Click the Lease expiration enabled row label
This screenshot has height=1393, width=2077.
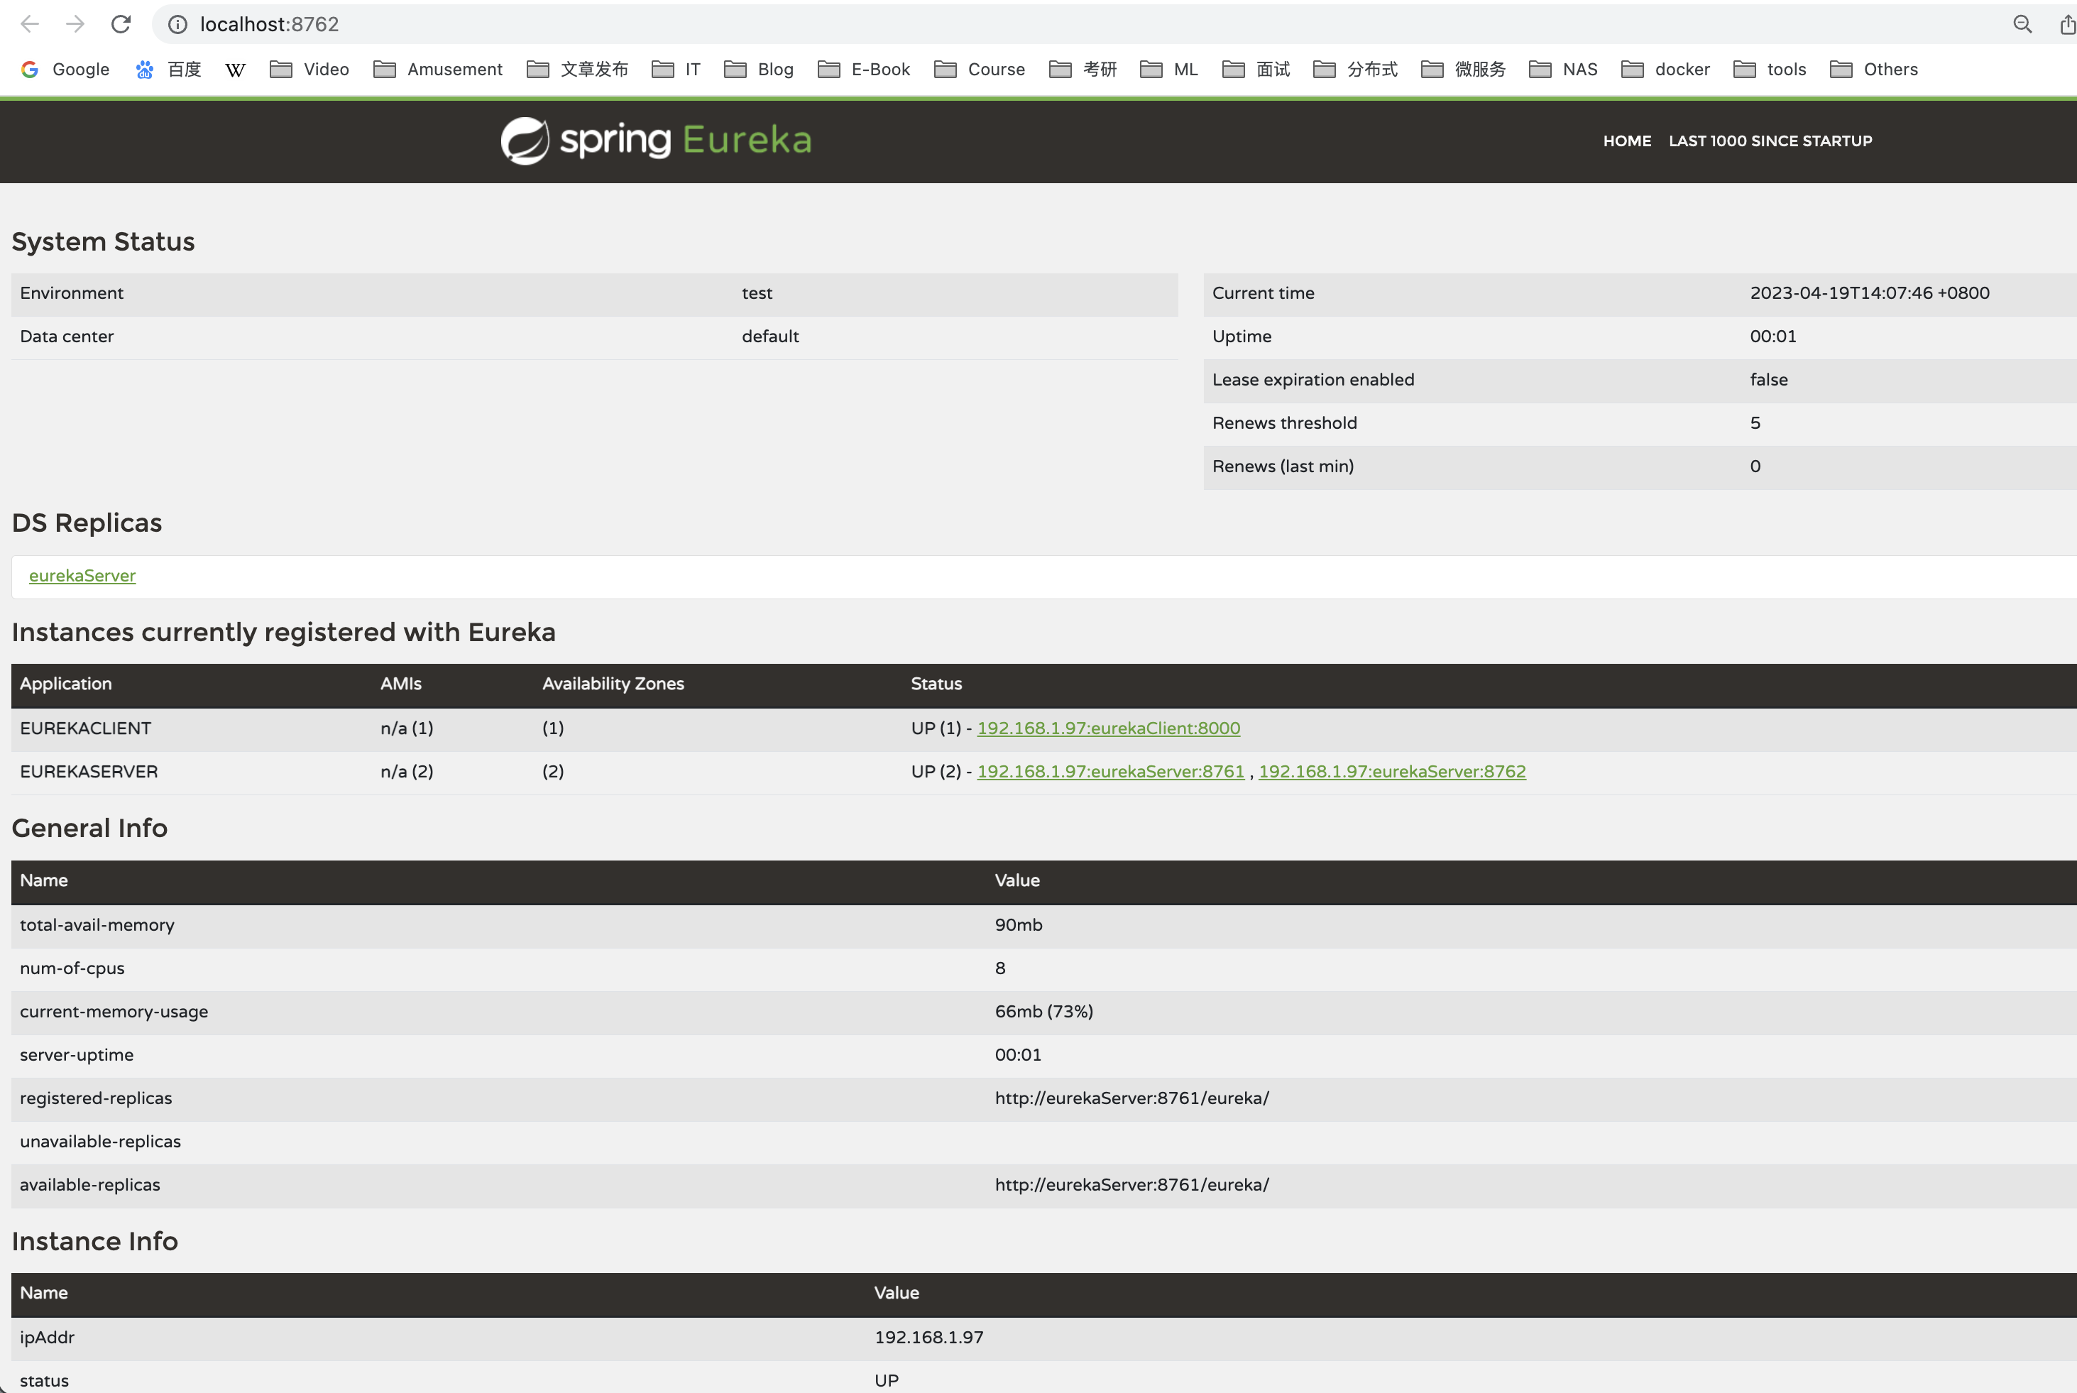pyautogui.click(x=1313, y=379)
